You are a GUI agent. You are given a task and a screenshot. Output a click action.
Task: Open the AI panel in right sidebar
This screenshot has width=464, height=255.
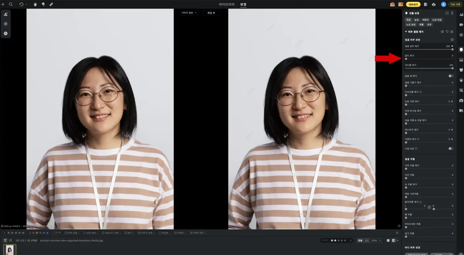(461, 14)
